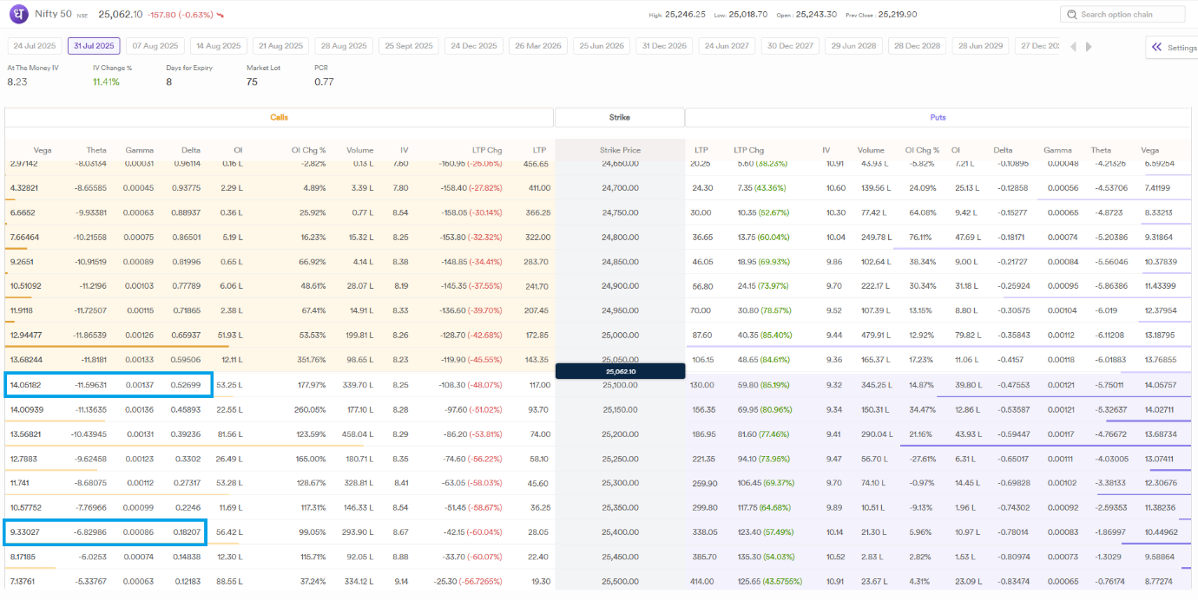Screen dimensions: 1198x600
Task: Pick the 26 Mar 2026 expiry
Action: point(537,46)
